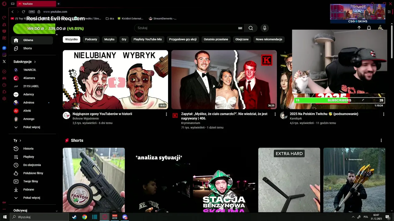Open the Shorts section options menu
This screenshot has height=221, width=394.
[x=381, y=141]
